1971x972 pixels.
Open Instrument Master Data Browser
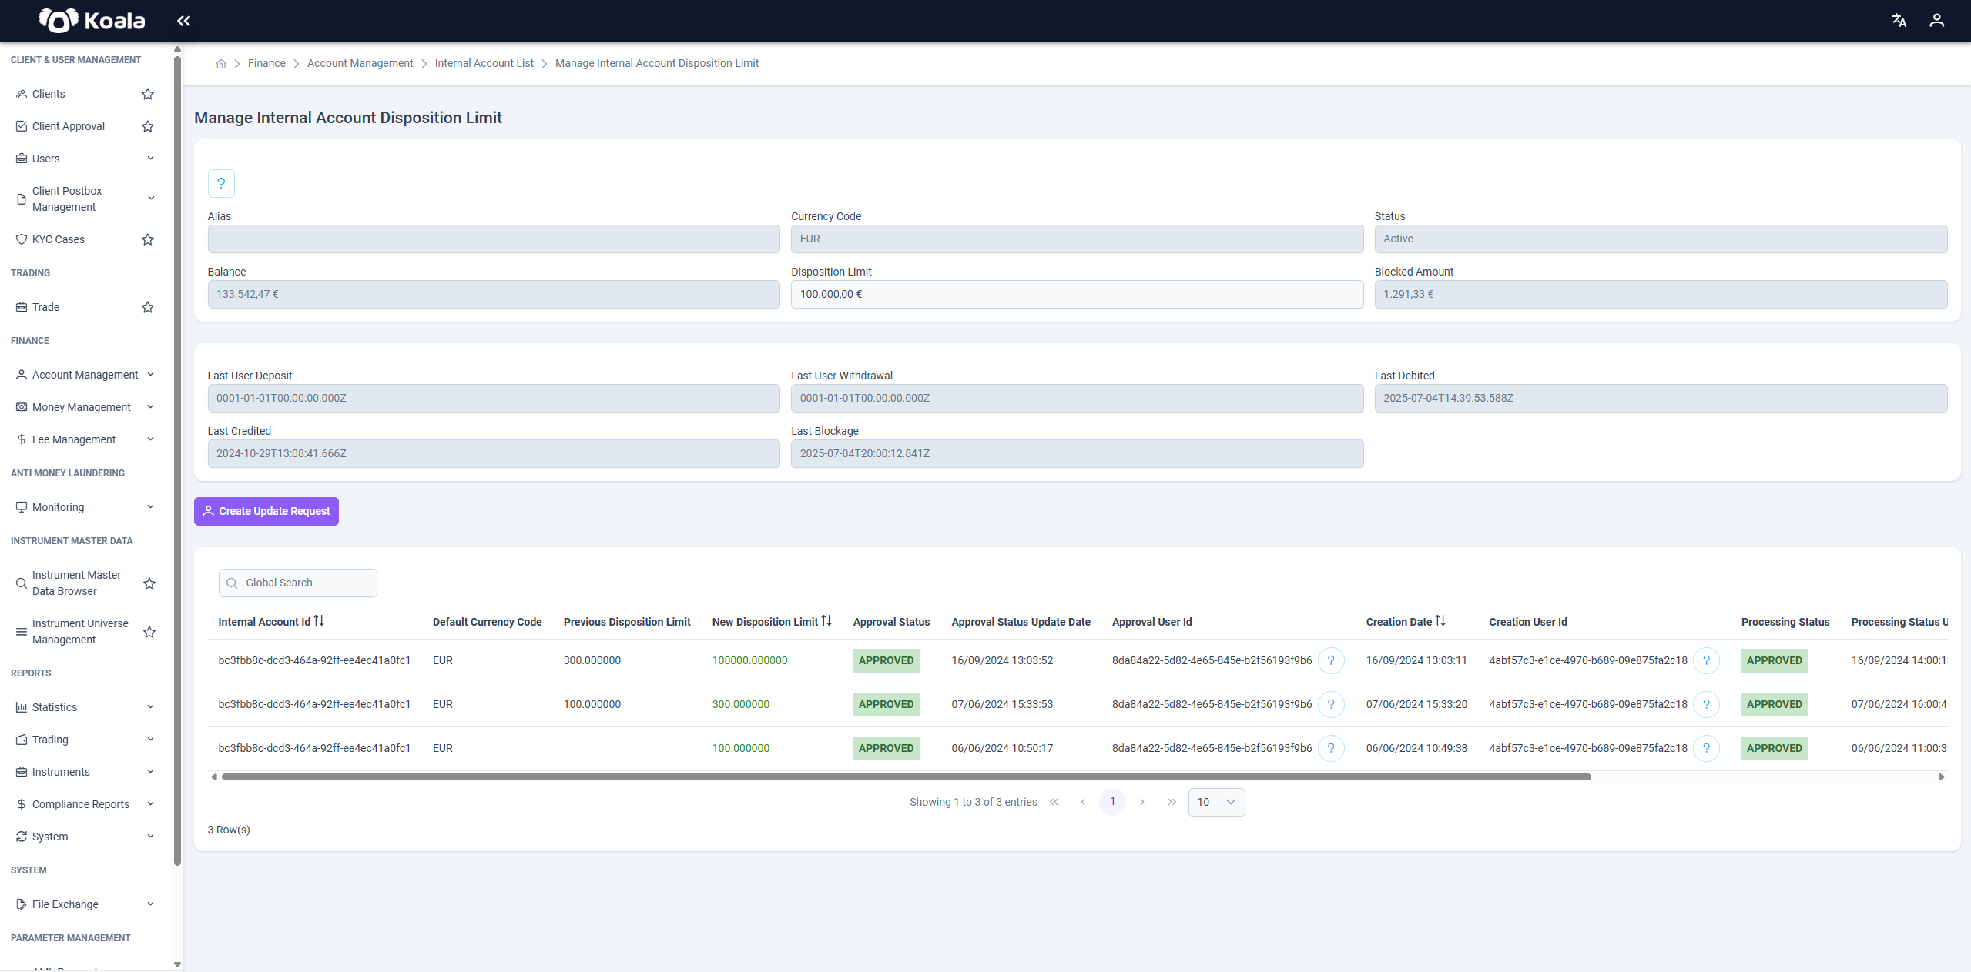pos(76,583)
